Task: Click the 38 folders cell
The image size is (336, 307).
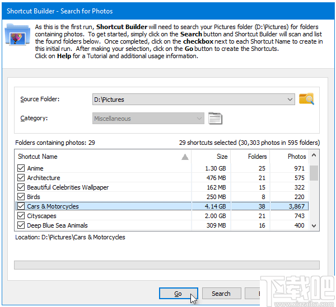Action: click(x=262, y=206)
